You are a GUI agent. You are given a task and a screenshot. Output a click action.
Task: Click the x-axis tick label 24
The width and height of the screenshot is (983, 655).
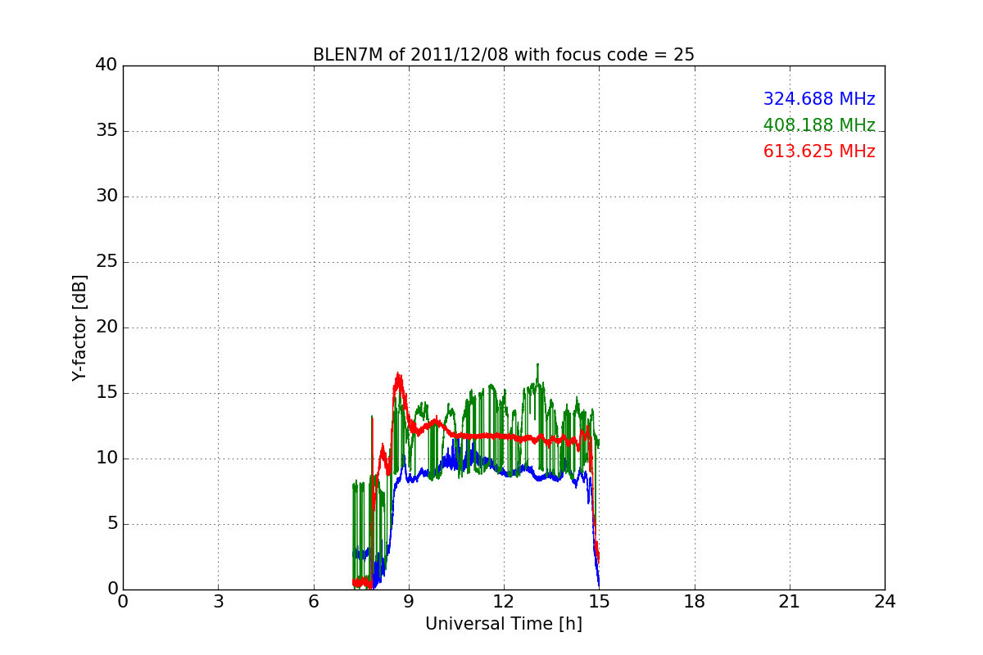coord(885,602)
